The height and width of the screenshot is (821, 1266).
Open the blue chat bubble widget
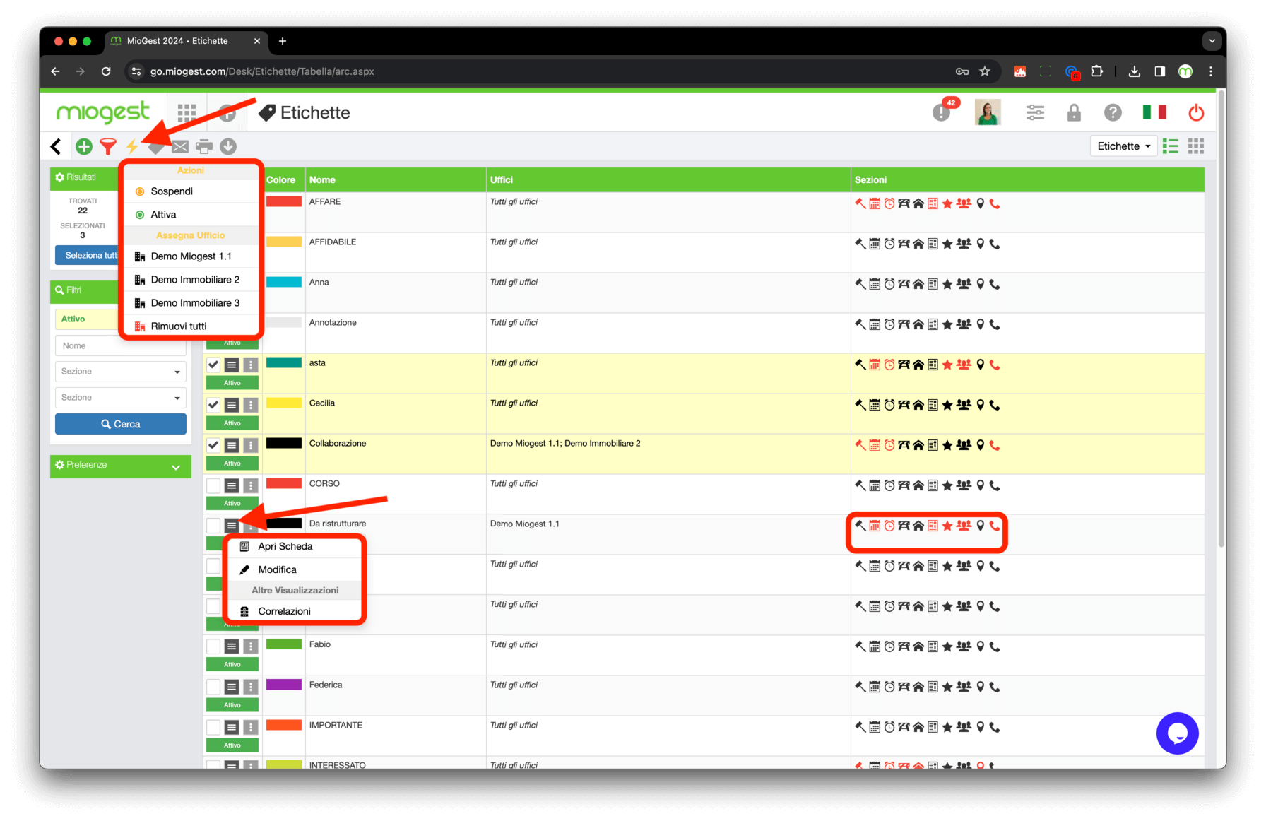point(1177,733)
